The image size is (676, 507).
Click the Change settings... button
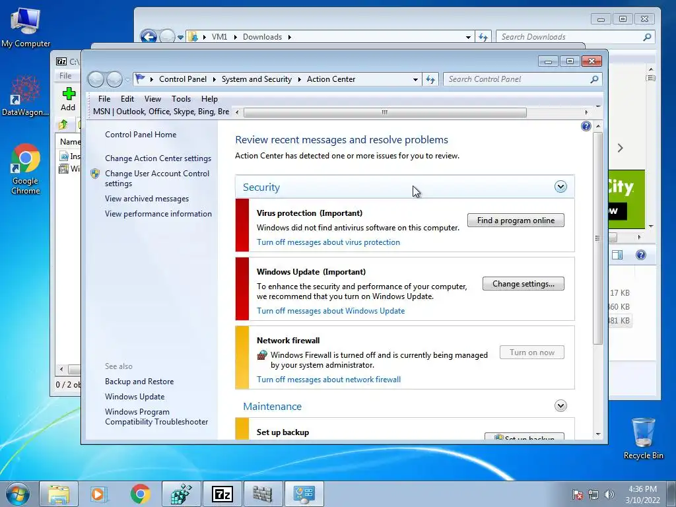(524, 284)
